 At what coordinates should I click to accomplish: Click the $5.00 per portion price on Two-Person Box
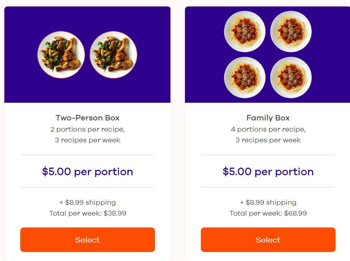87,172
